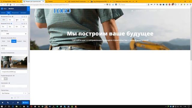The height and width of the screenshot is (108, 192).
Task: Redo the undone change
Action: (x=13, y=103)
